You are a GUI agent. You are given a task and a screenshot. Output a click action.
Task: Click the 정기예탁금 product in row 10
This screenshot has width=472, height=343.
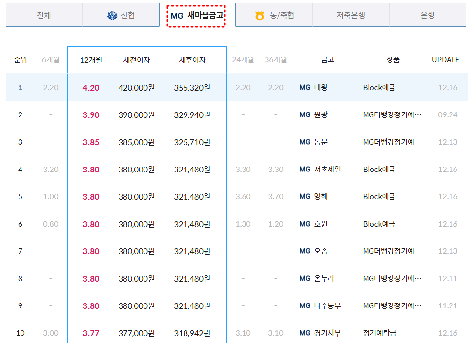point(380,333)
